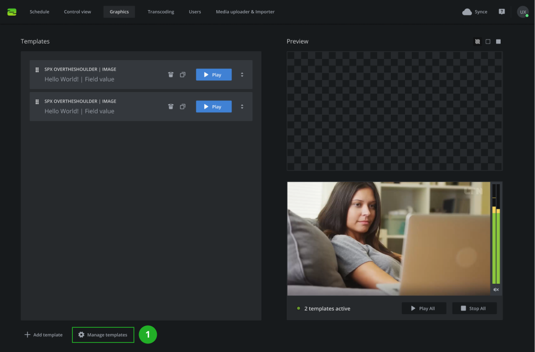Image resolution: width=535 pixels, height=352 pixels.
Task: Open the UX user account menu
Action: pos(523,11)
